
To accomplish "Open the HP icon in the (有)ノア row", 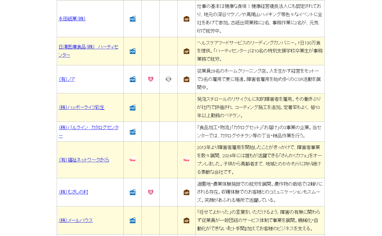I will 186,79.
